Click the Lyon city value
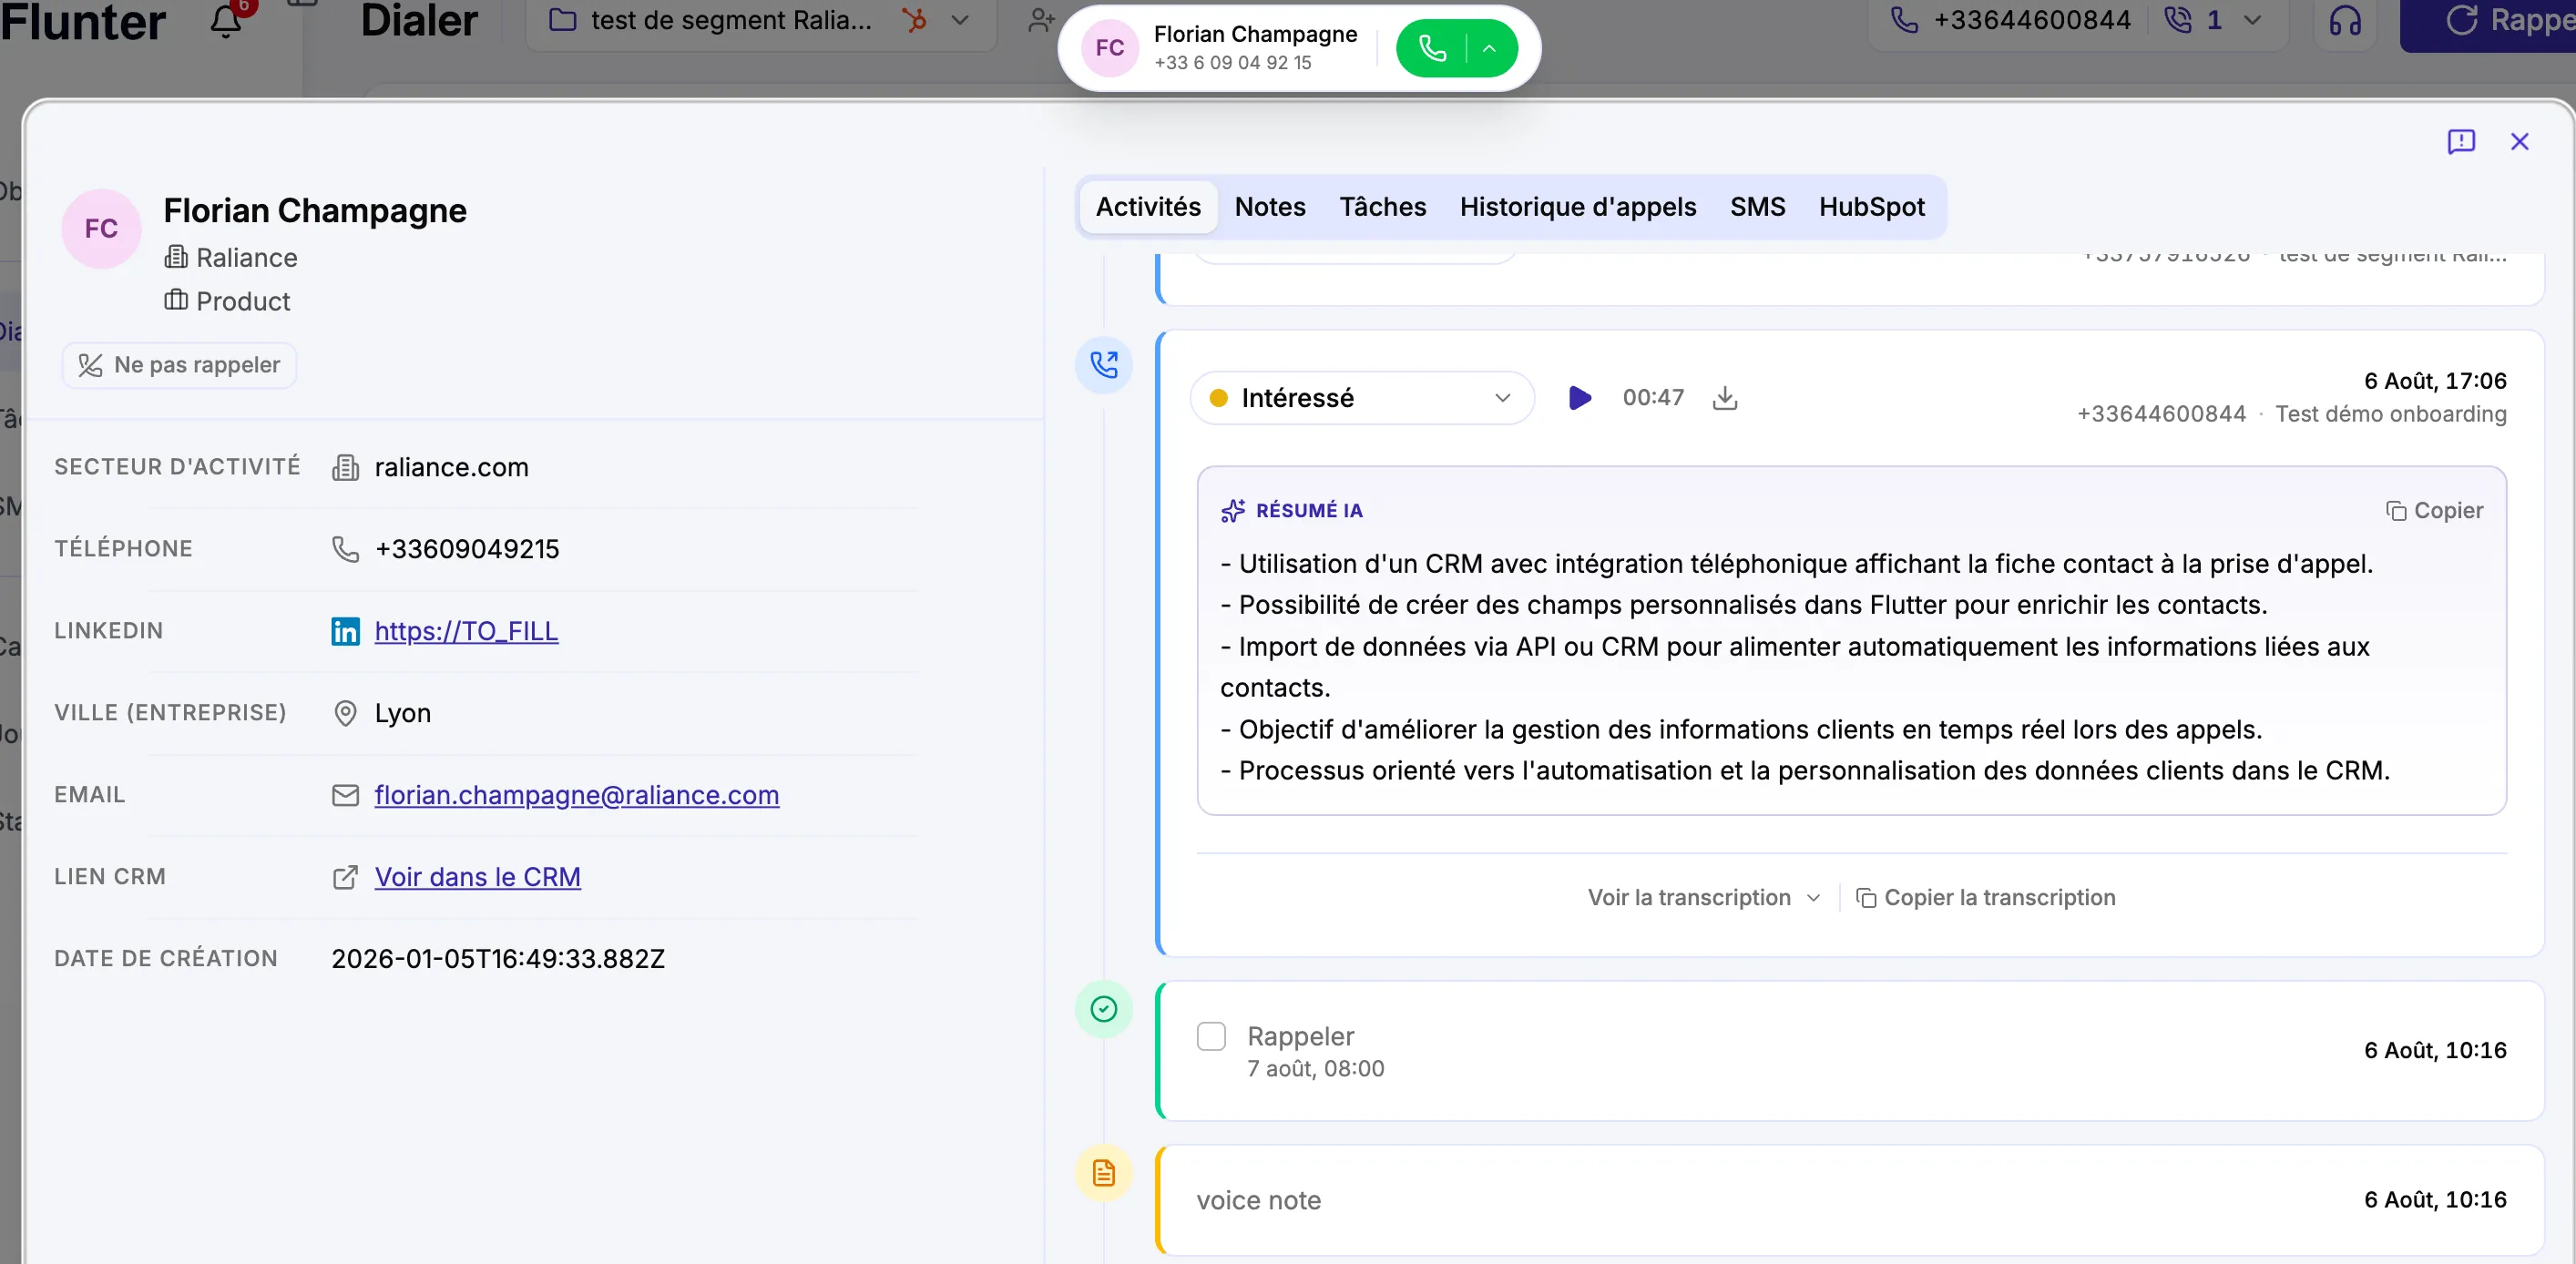 402,713
